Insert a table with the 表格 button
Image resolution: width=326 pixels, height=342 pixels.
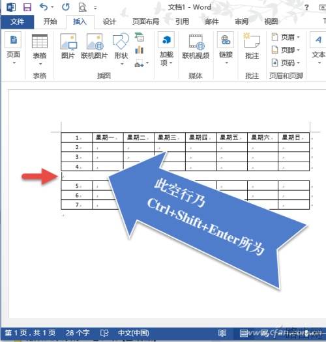tap(40, 50)
